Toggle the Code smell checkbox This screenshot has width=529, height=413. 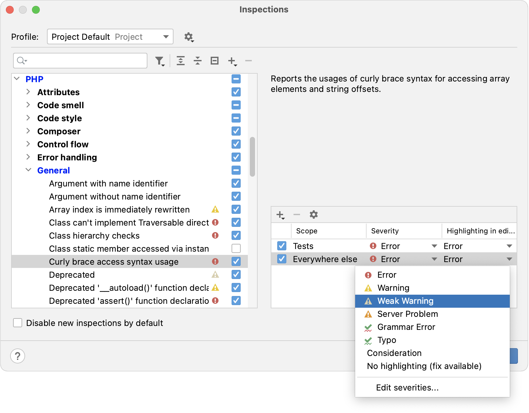click(236, 105)
